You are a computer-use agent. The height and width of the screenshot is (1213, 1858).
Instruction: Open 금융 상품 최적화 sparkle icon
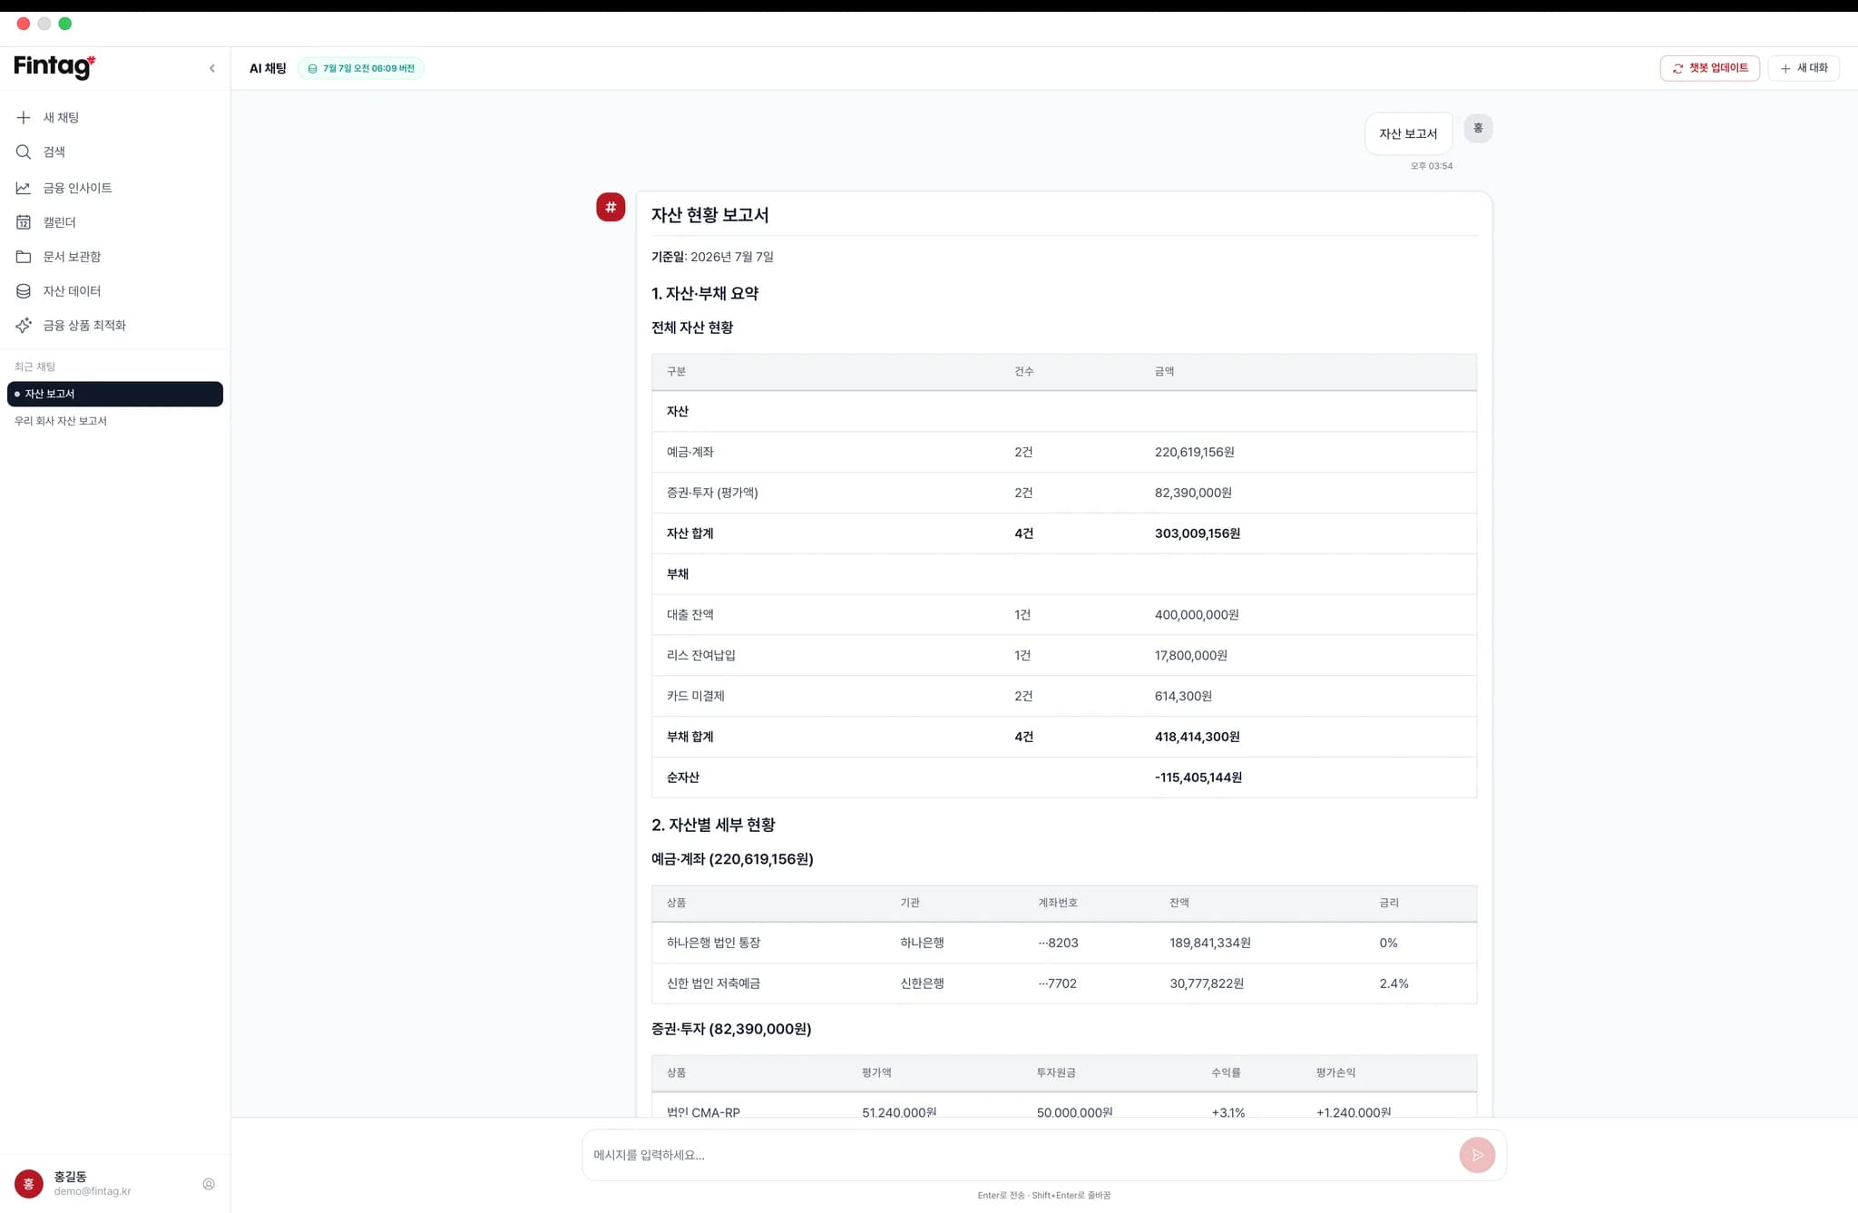pos(24,325)
